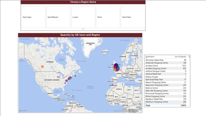Select the Belle Vale Shopping Centre row
The width and height of the screenshot is (206, 116).
click(166, 91)
